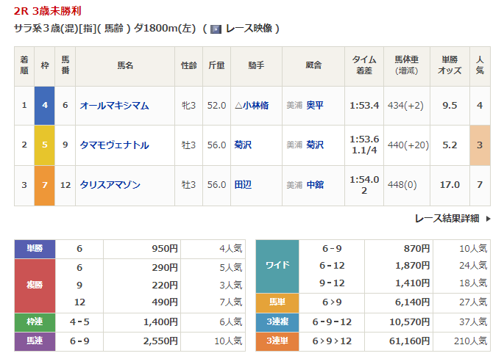Open jockey 小林脩 profile
The image size is (504, 356).
coord(255,106)
